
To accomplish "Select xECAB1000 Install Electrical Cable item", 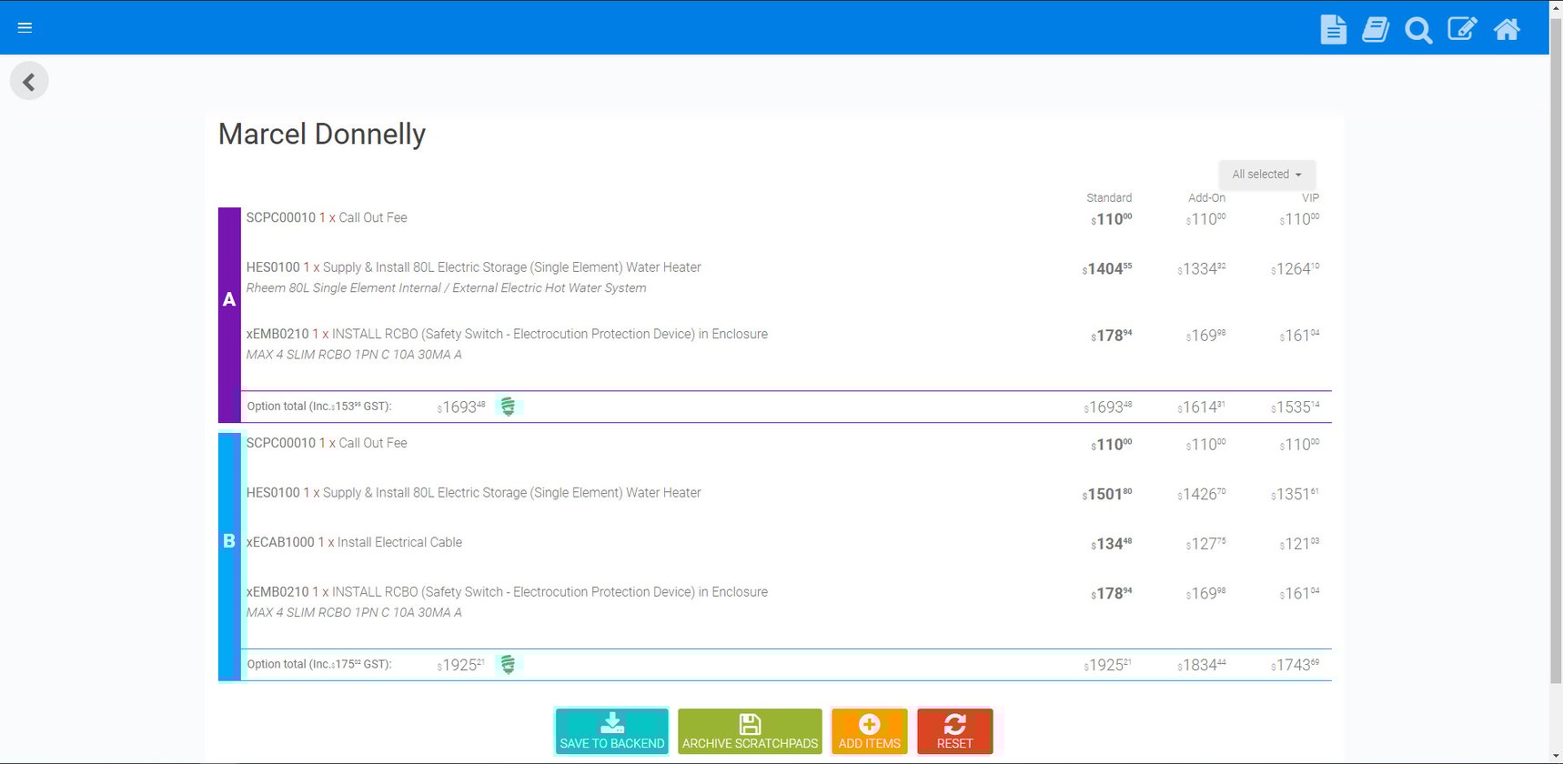I will pos(354,543).
